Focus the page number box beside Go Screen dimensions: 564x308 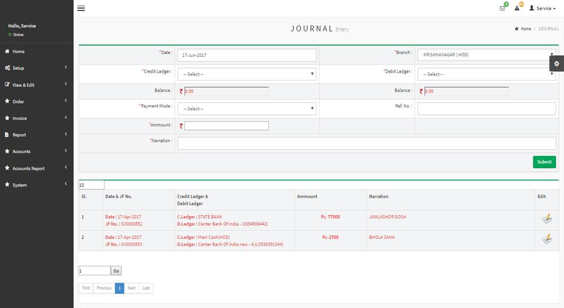[95, 271]
